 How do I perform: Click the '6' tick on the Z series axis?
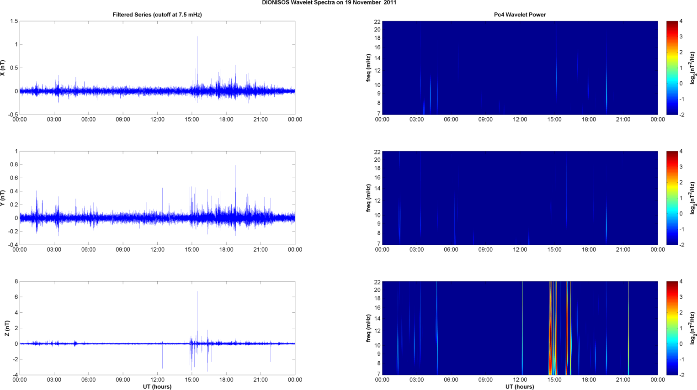click(x=16, y=297)
